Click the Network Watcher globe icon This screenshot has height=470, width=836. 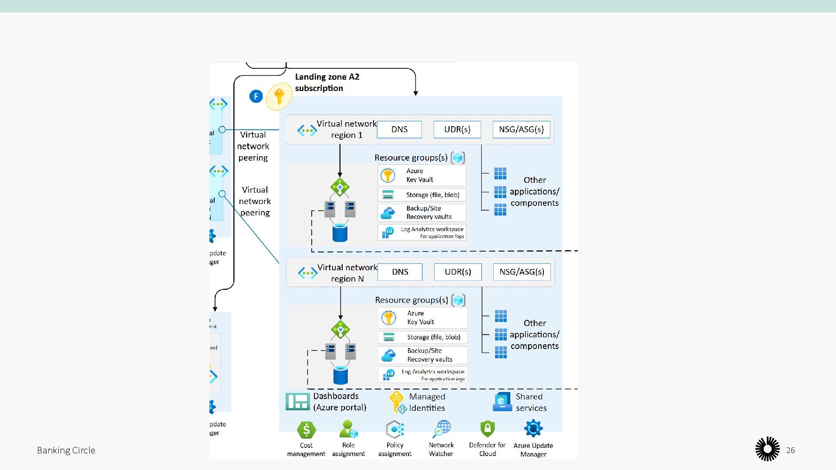coord(442,429)
